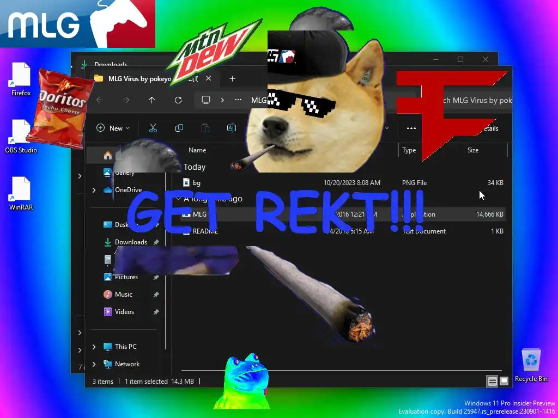558x418 pixels.
Task: Select This PC in navigation pane
Action: pyautogui.click(x=126, y=347)
